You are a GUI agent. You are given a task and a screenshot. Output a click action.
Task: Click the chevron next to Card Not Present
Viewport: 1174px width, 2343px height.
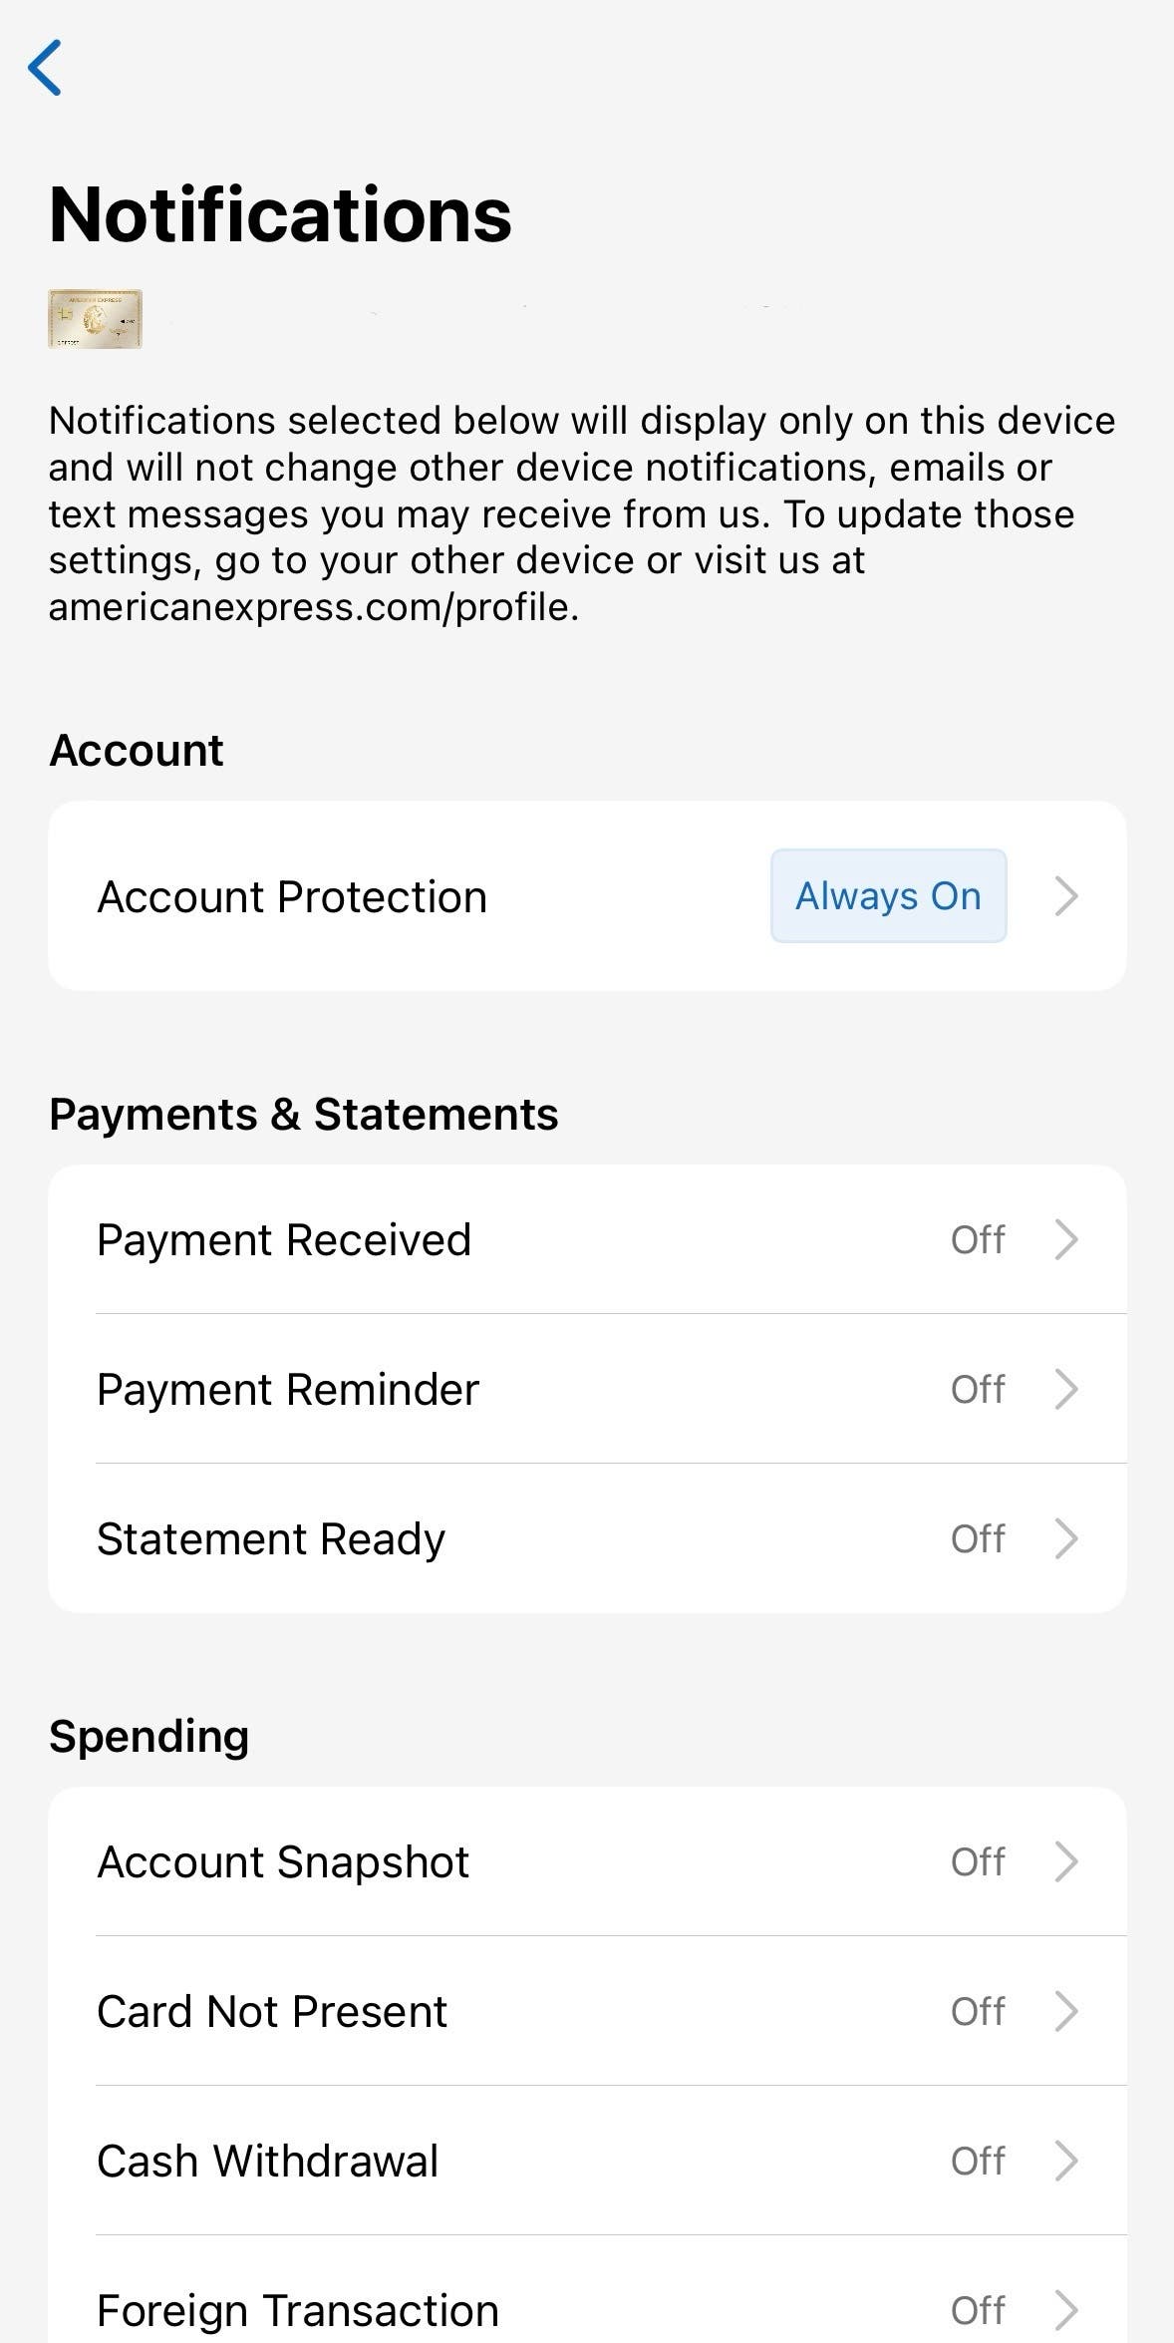click(1066, 2012)
